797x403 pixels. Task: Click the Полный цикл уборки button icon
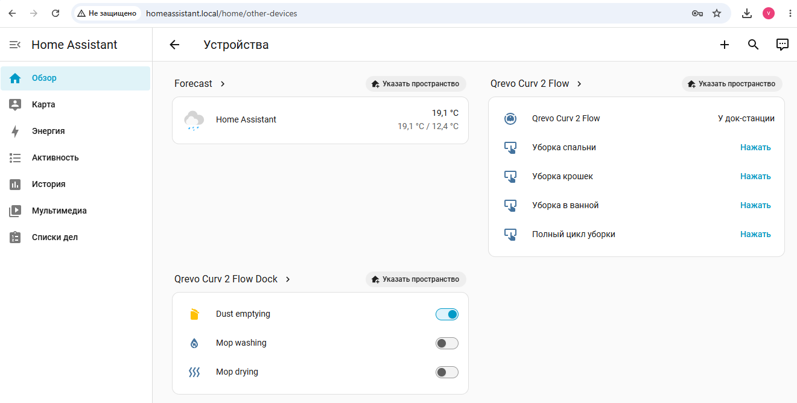(510, 235)
